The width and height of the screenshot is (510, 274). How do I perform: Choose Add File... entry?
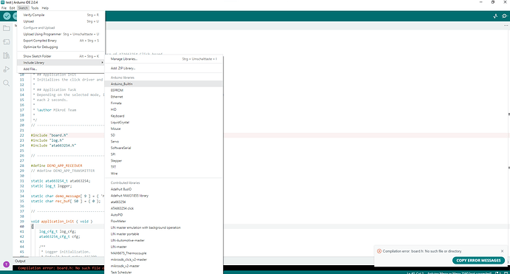tap(61, 69)
